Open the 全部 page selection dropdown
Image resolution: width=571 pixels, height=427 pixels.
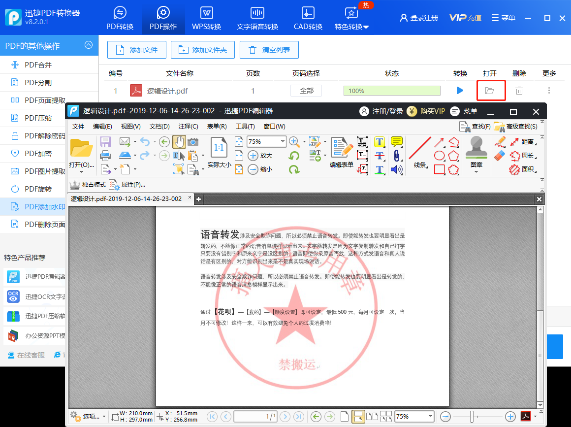pyautogui.click(x=306, y=91)
